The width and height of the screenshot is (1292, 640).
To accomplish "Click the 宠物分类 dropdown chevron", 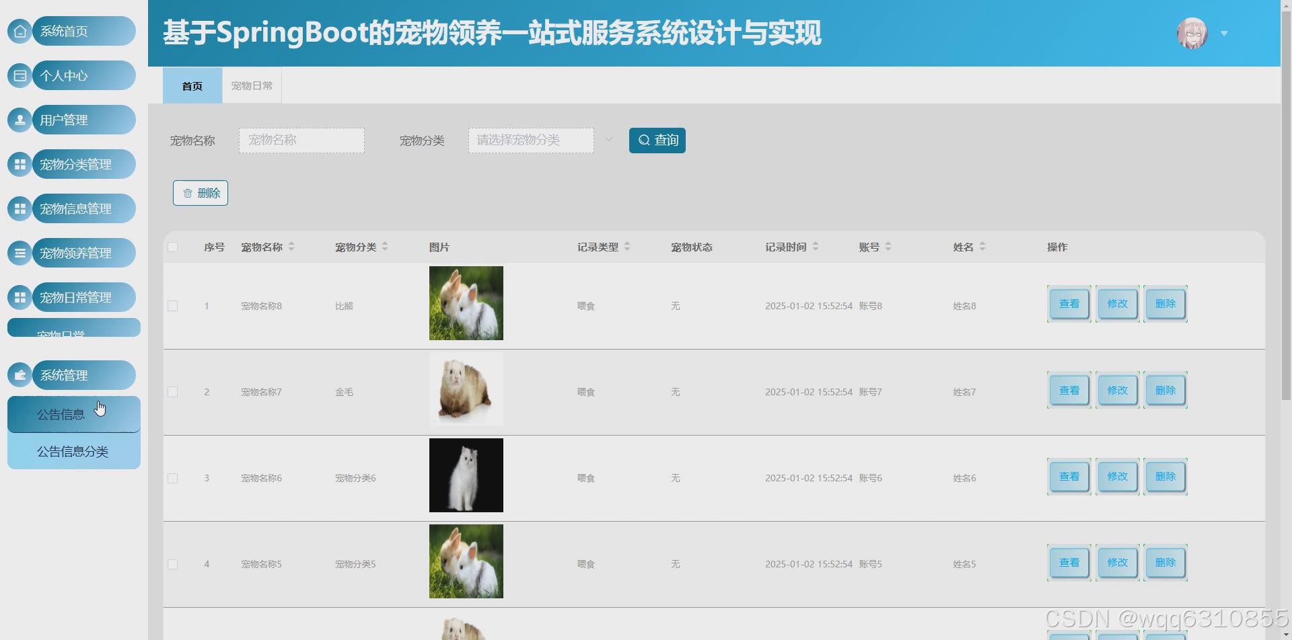I will [608, 140].
